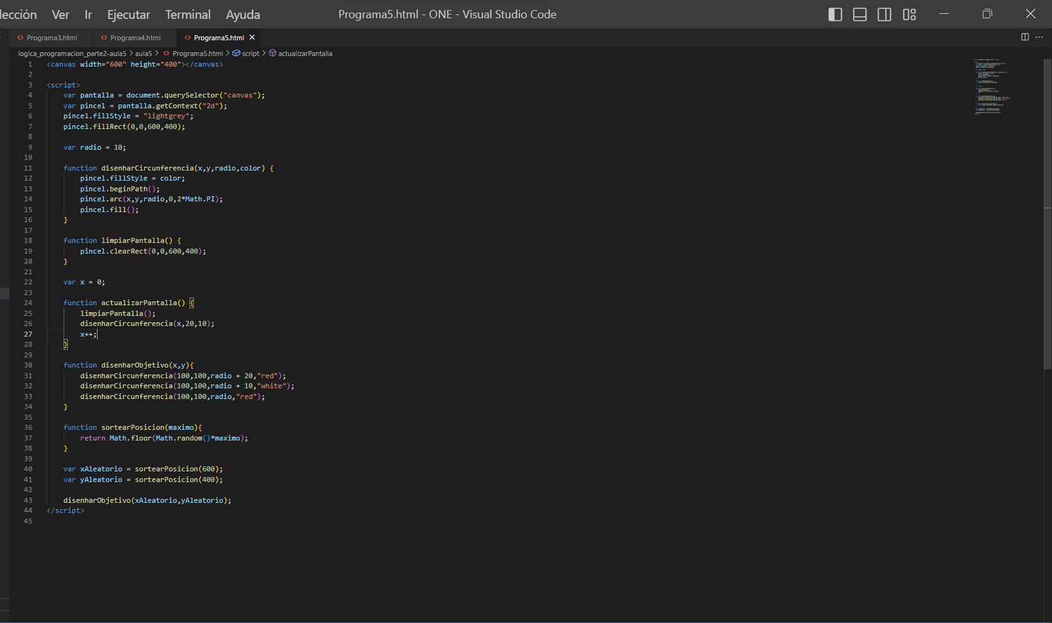Click 'disenharCircunferencia(x,20,10);' line
Image resolution: width=1052 pixels, height=623 pixels.
point(147,323)
